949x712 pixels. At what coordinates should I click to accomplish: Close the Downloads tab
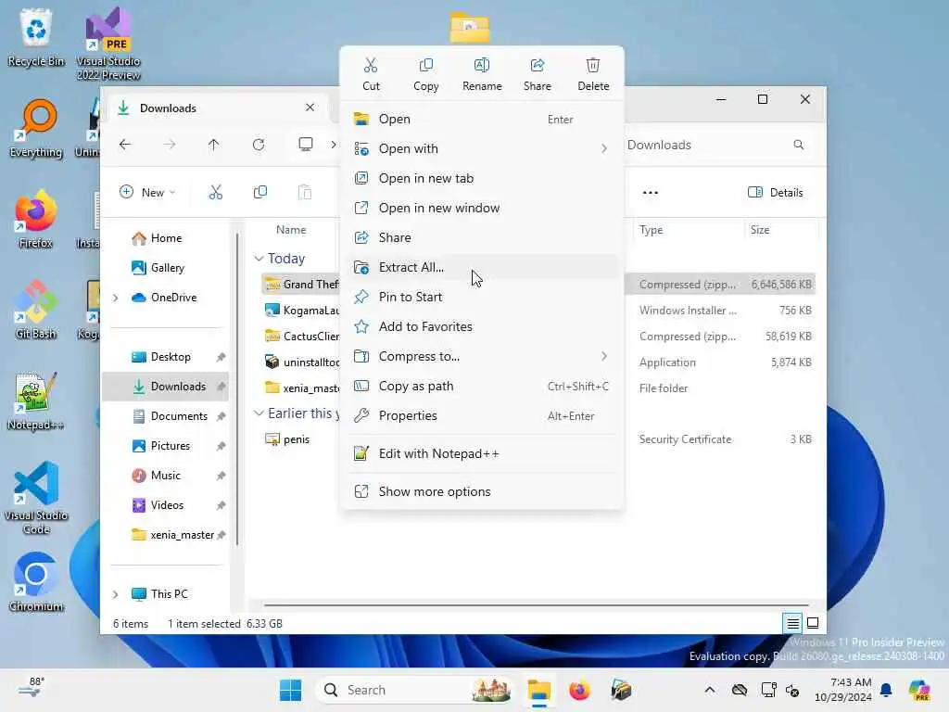[x=310, y=108]
